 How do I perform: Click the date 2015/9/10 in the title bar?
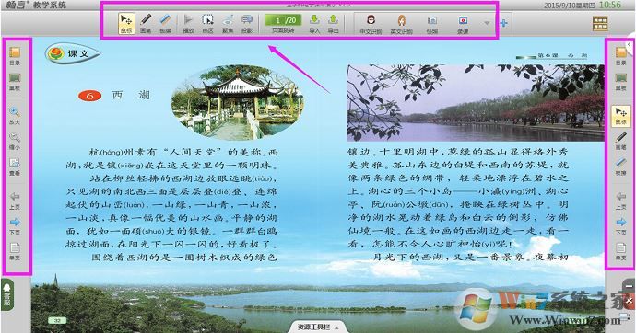(x=570, y=6)
